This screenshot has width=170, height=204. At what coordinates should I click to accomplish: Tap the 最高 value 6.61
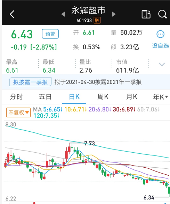(12, 70)
